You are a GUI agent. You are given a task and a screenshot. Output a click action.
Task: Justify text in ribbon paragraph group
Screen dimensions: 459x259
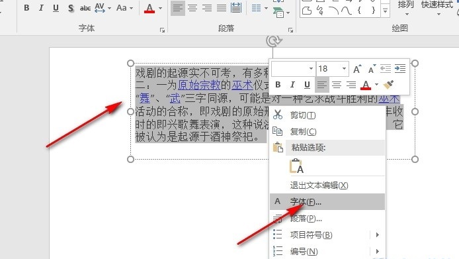[222, 8]
